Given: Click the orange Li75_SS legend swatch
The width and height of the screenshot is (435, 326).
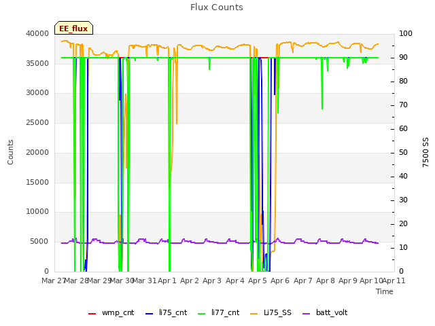Looking at the screenshot, I should pyautogui.click(x=254, y=314).
